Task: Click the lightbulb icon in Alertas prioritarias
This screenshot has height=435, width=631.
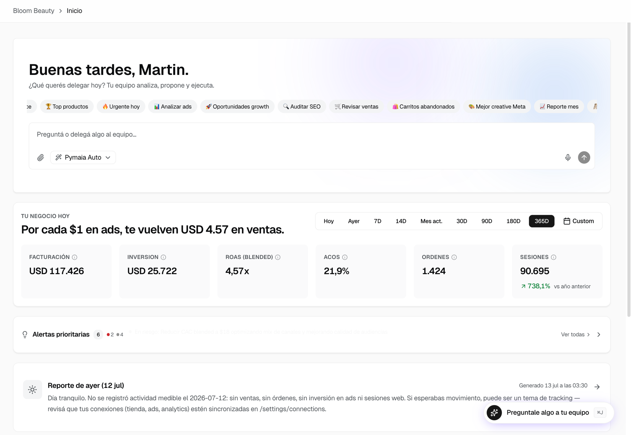Action: [x=25, y=334]
